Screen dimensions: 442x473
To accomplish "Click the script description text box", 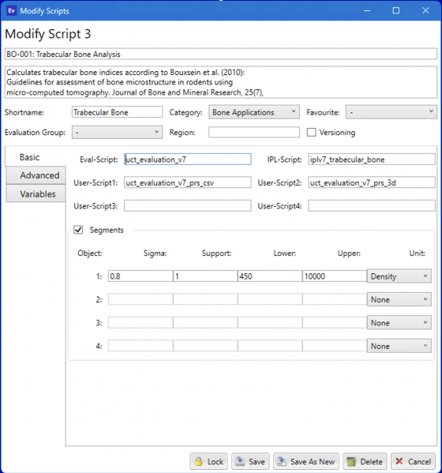I will click(x=221, y=82).
